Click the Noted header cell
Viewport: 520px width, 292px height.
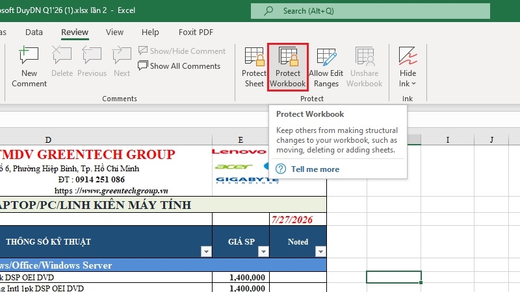click(298, 241)
